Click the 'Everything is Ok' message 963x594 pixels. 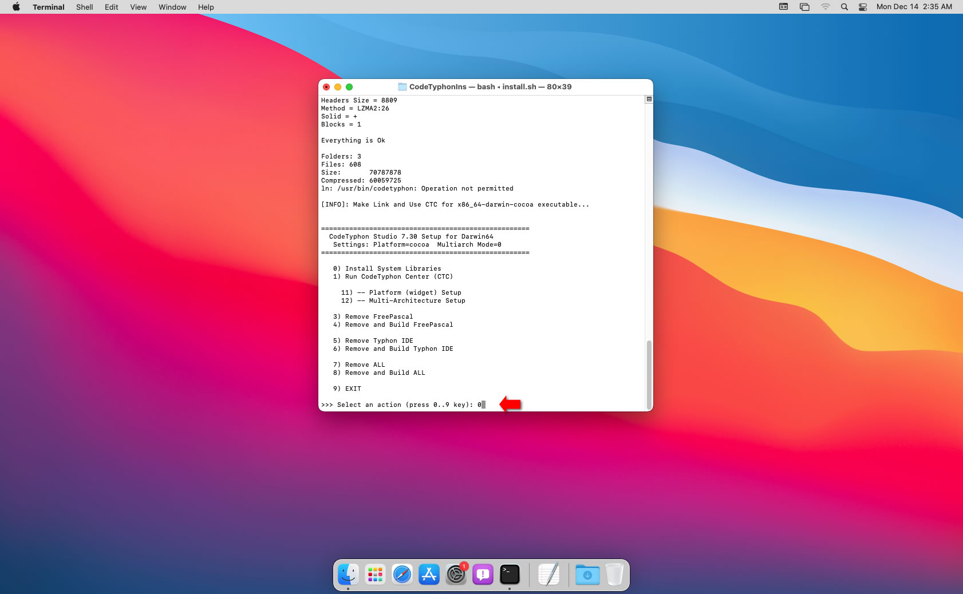[x=353, y=140]
